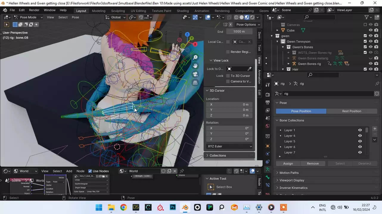This screenshot has width=382, height=214.
Task: Click the Rest Position button
Action: [351, 111]
